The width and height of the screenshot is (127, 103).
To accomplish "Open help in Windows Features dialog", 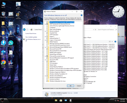I will [82, 15].
